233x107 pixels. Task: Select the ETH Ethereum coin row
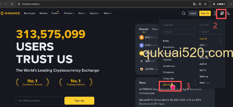149,45
